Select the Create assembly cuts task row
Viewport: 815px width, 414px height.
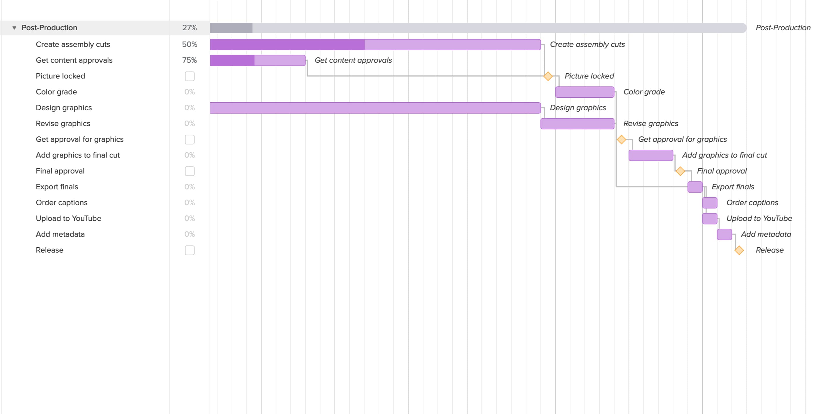[x=73, y=44]
